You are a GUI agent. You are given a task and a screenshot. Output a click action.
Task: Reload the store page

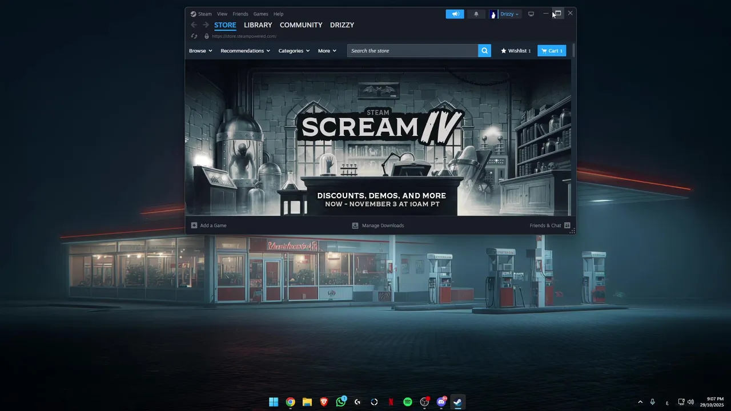point(194,36)
